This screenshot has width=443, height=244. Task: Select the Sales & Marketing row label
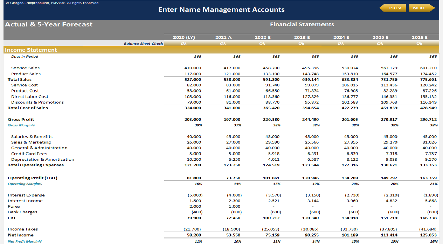pyautogui.click(x=31, y=142)
